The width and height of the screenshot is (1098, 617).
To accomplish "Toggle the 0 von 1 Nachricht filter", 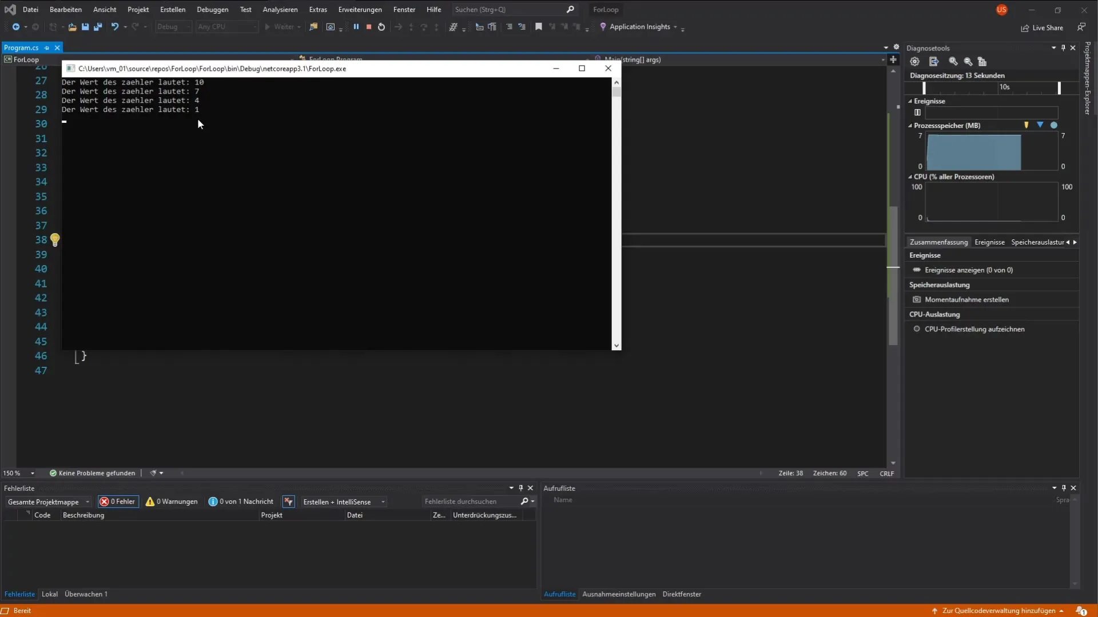I will pos(241,502).
